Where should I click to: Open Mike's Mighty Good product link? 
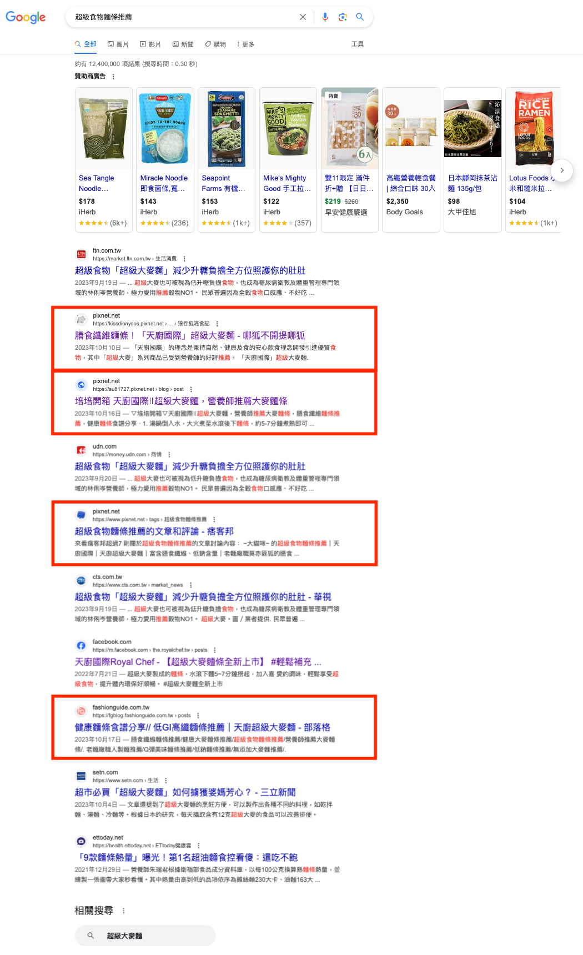click(x=287, y=183)
